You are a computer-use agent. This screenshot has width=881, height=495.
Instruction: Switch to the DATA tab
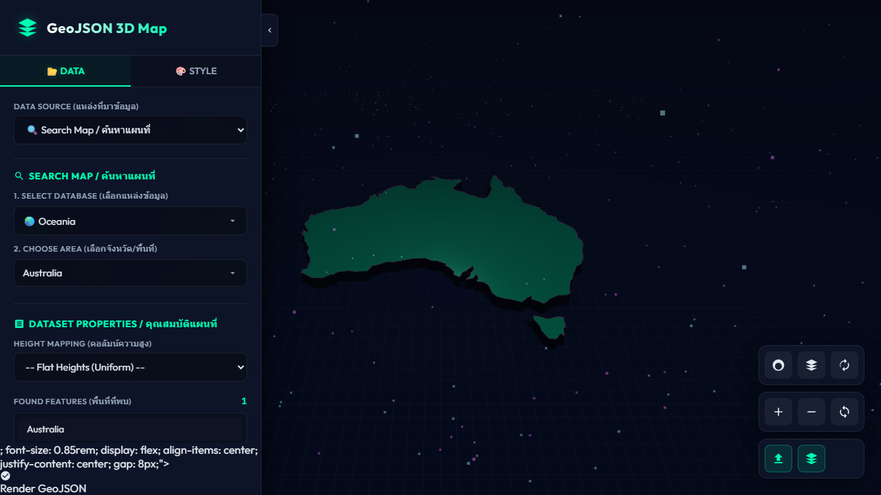click(x=65, y=71)
